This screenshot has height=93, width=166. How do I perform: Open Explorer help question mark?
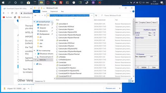point(133,11)
